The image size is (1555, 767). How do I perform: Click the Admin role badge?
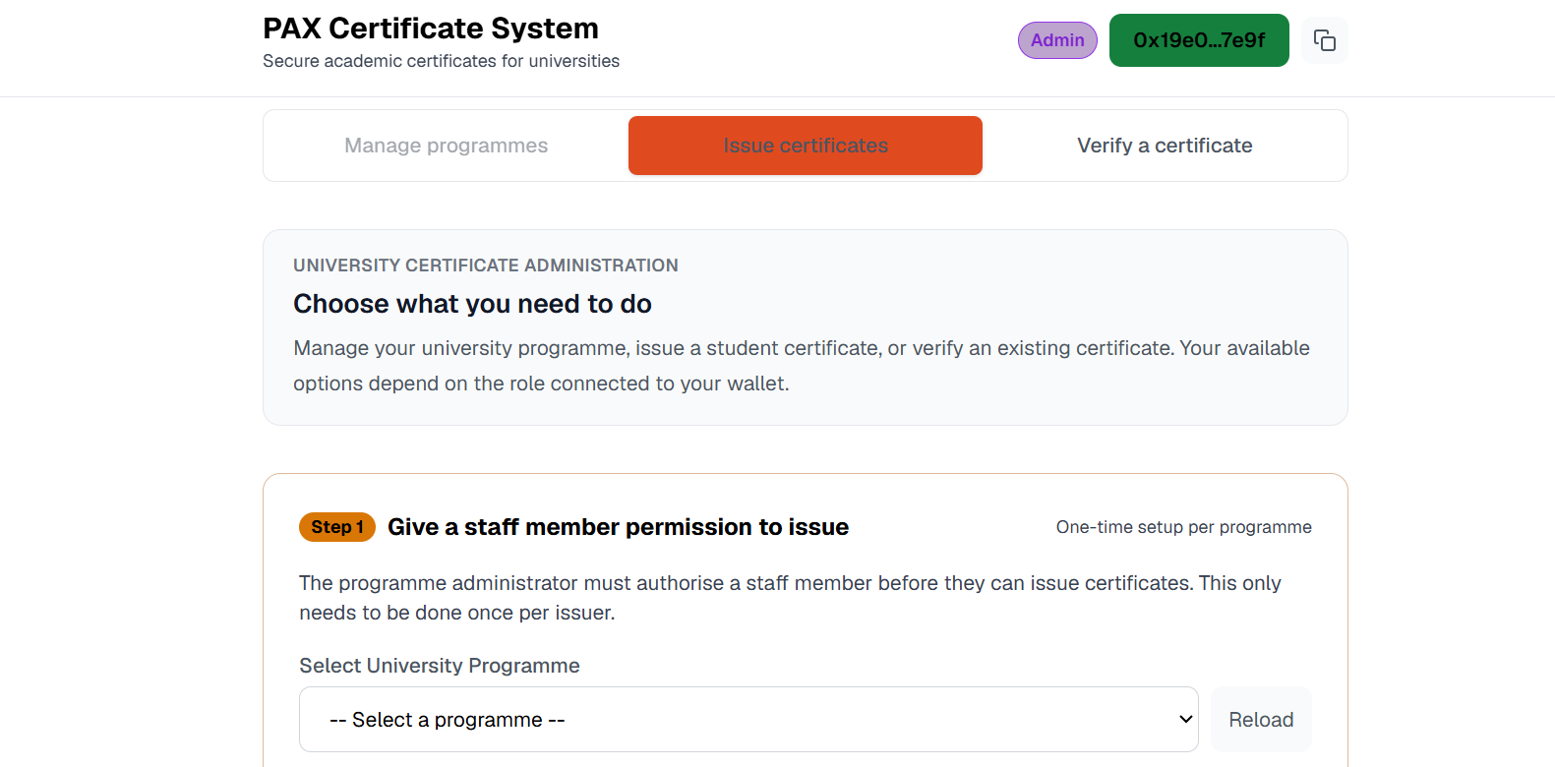click(1057, 40)
